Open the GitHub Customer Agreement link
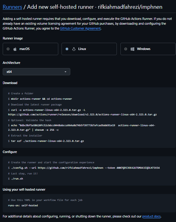 80,28
